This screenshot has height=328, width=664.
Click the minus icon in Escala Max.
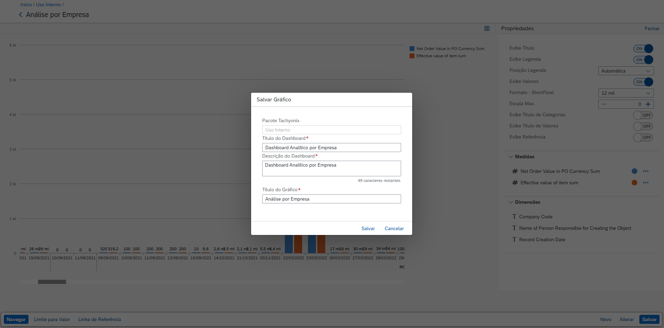(604, 104)
